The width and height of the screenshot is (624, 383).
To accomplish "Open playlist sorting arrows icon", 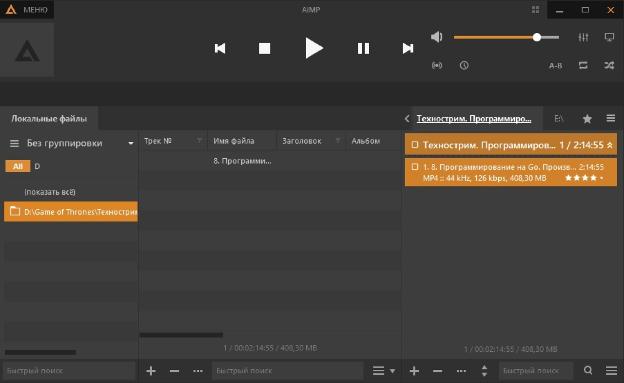I will (x=484, y=371).
